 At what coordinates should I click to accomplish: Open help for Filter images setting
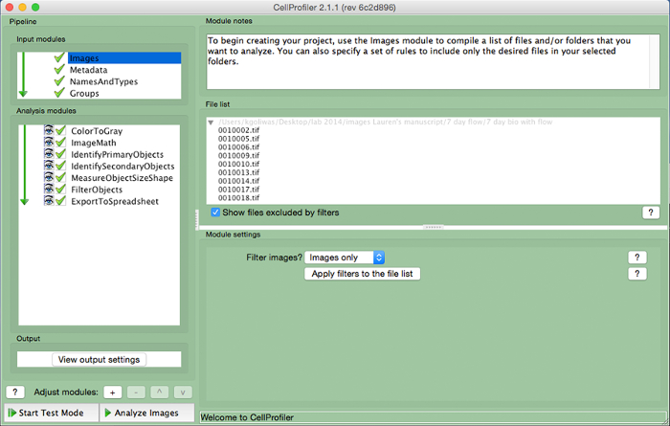click(x=636, y=258)
